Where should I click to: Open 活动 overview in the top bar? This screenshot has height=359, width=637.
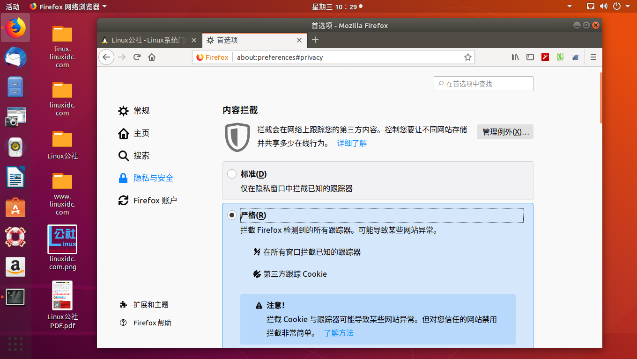pos(13,7)
